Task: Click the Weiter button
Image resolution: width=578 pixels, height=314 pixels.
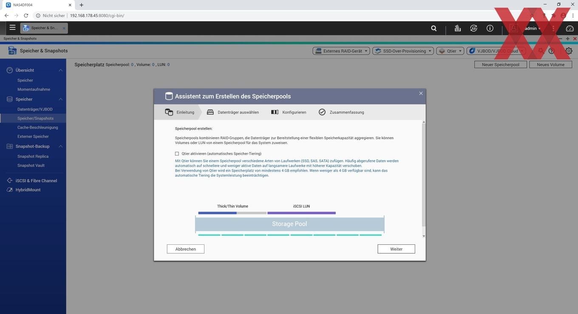Action: (x=396, y=249)
